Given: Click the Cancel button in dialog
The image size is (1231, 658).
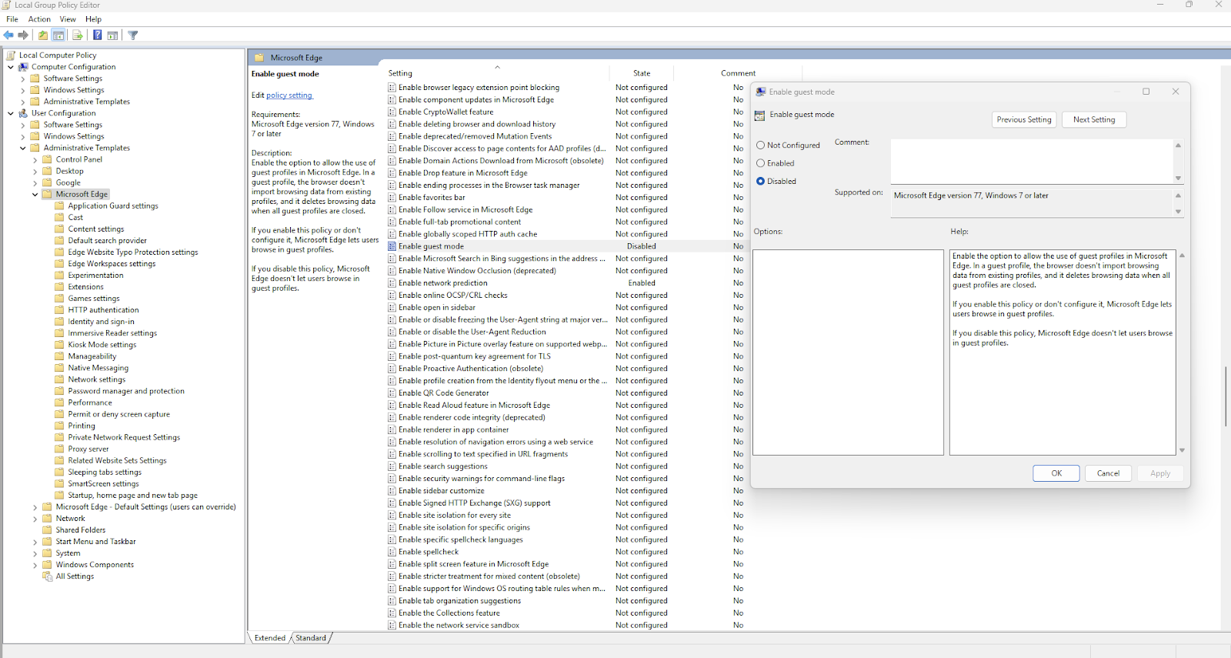Looking at the screenshot, I should click(1109, 473).
